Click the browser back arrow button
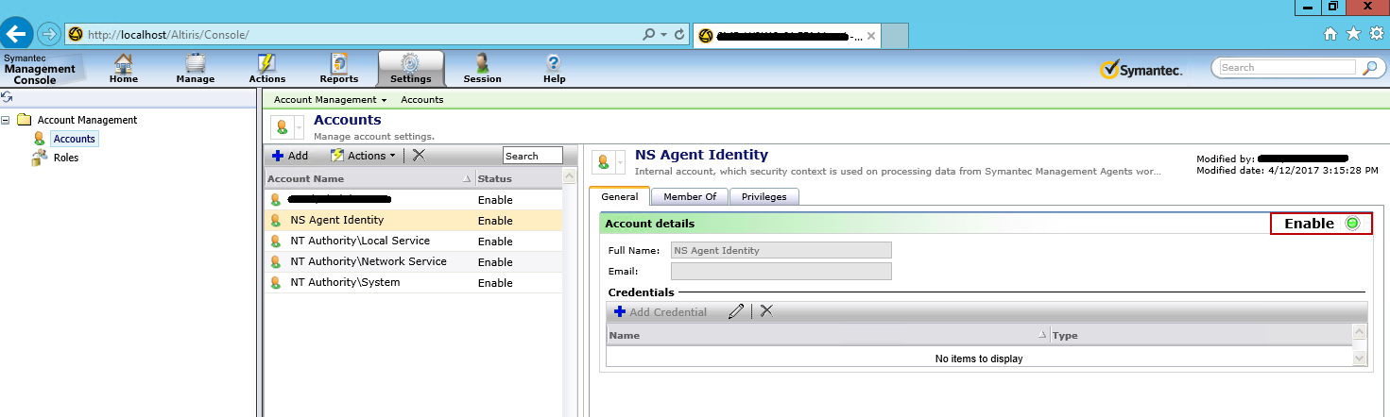This screenshot has height=417, width=1390. click(x=17, y=34)
